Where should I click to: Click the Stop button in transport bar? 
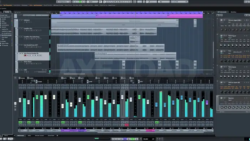pos(129,139)
